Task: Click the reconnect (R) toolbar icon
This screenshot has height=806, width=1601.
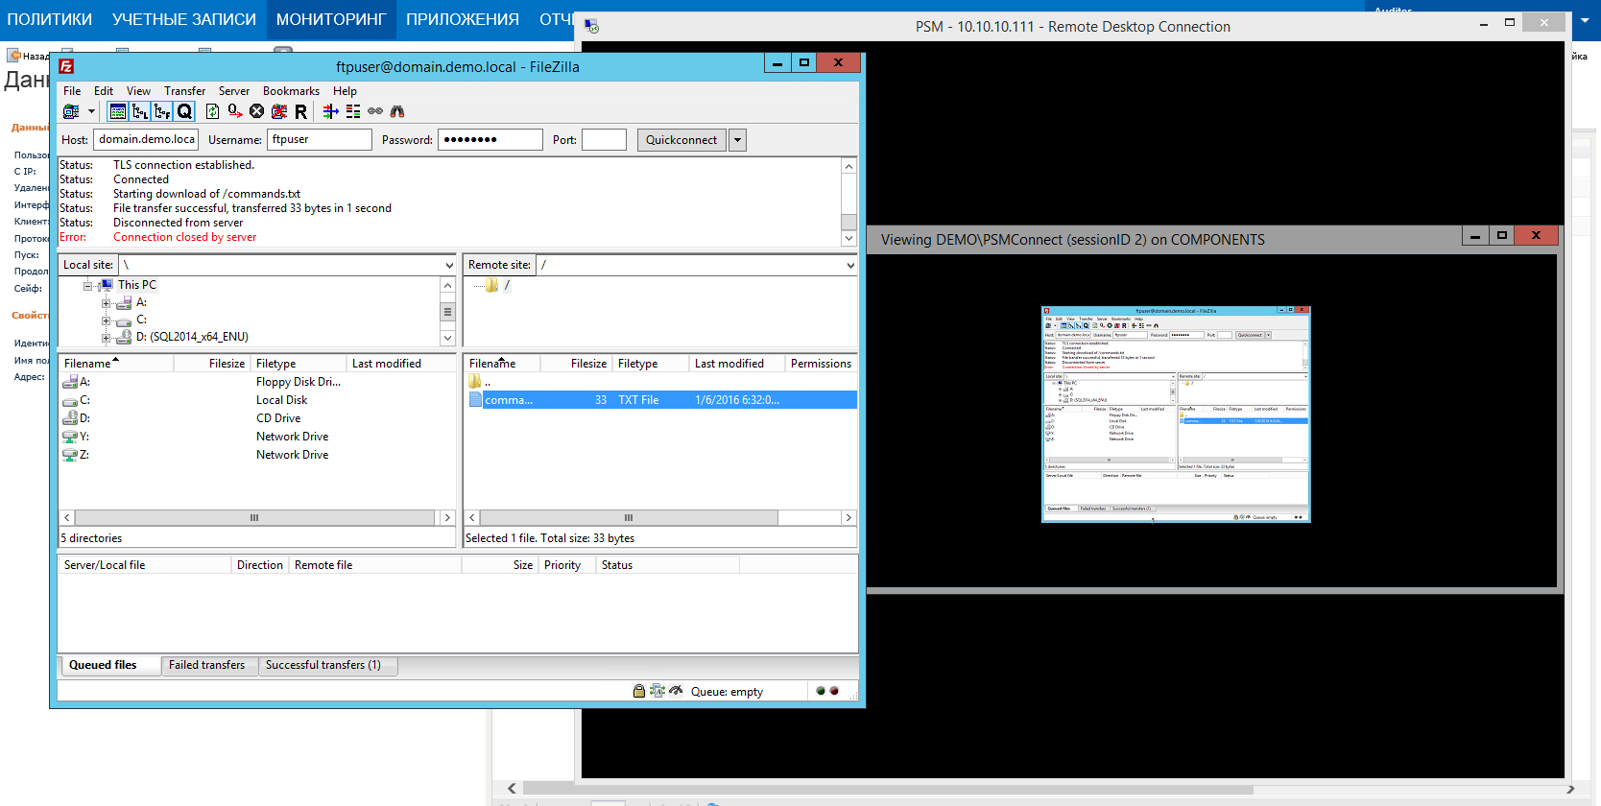Action: coord(300,111)
